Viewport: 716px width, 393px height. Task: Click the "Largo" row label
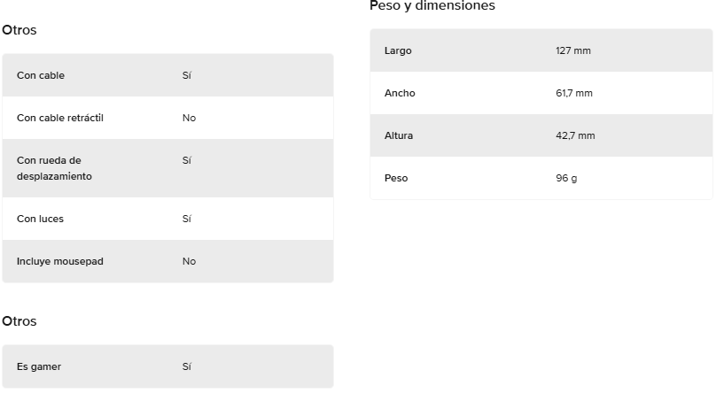pyautogui.click(x=398, y=50)
